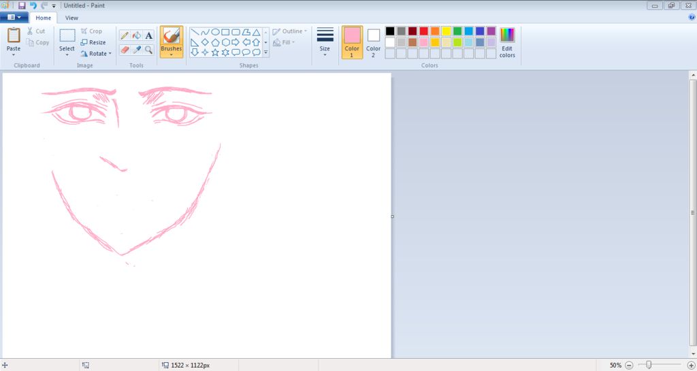This screenshot has height=371, width=697.
Task: Select the Color picker eyedropper tool
Action: coord(137,50)
